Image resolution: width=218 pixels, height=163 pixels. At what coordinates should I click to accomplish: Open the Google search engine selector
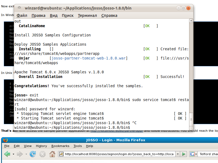click(x=193, y=154)
